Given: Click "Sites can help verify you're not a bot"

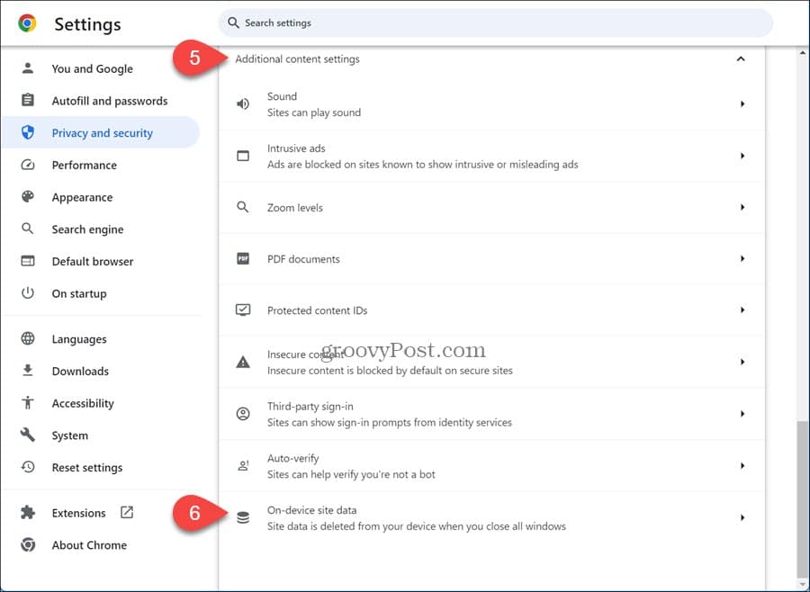Looking at the screenshot, I should [x=351, y=474].
